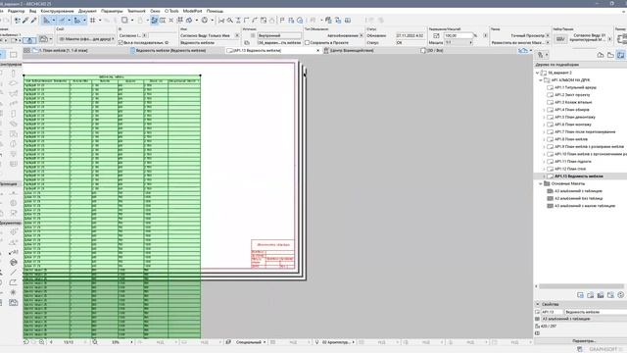The image size is (627, 353).
Task: Open the Редактор menu
Action: (x=17, y=11)
